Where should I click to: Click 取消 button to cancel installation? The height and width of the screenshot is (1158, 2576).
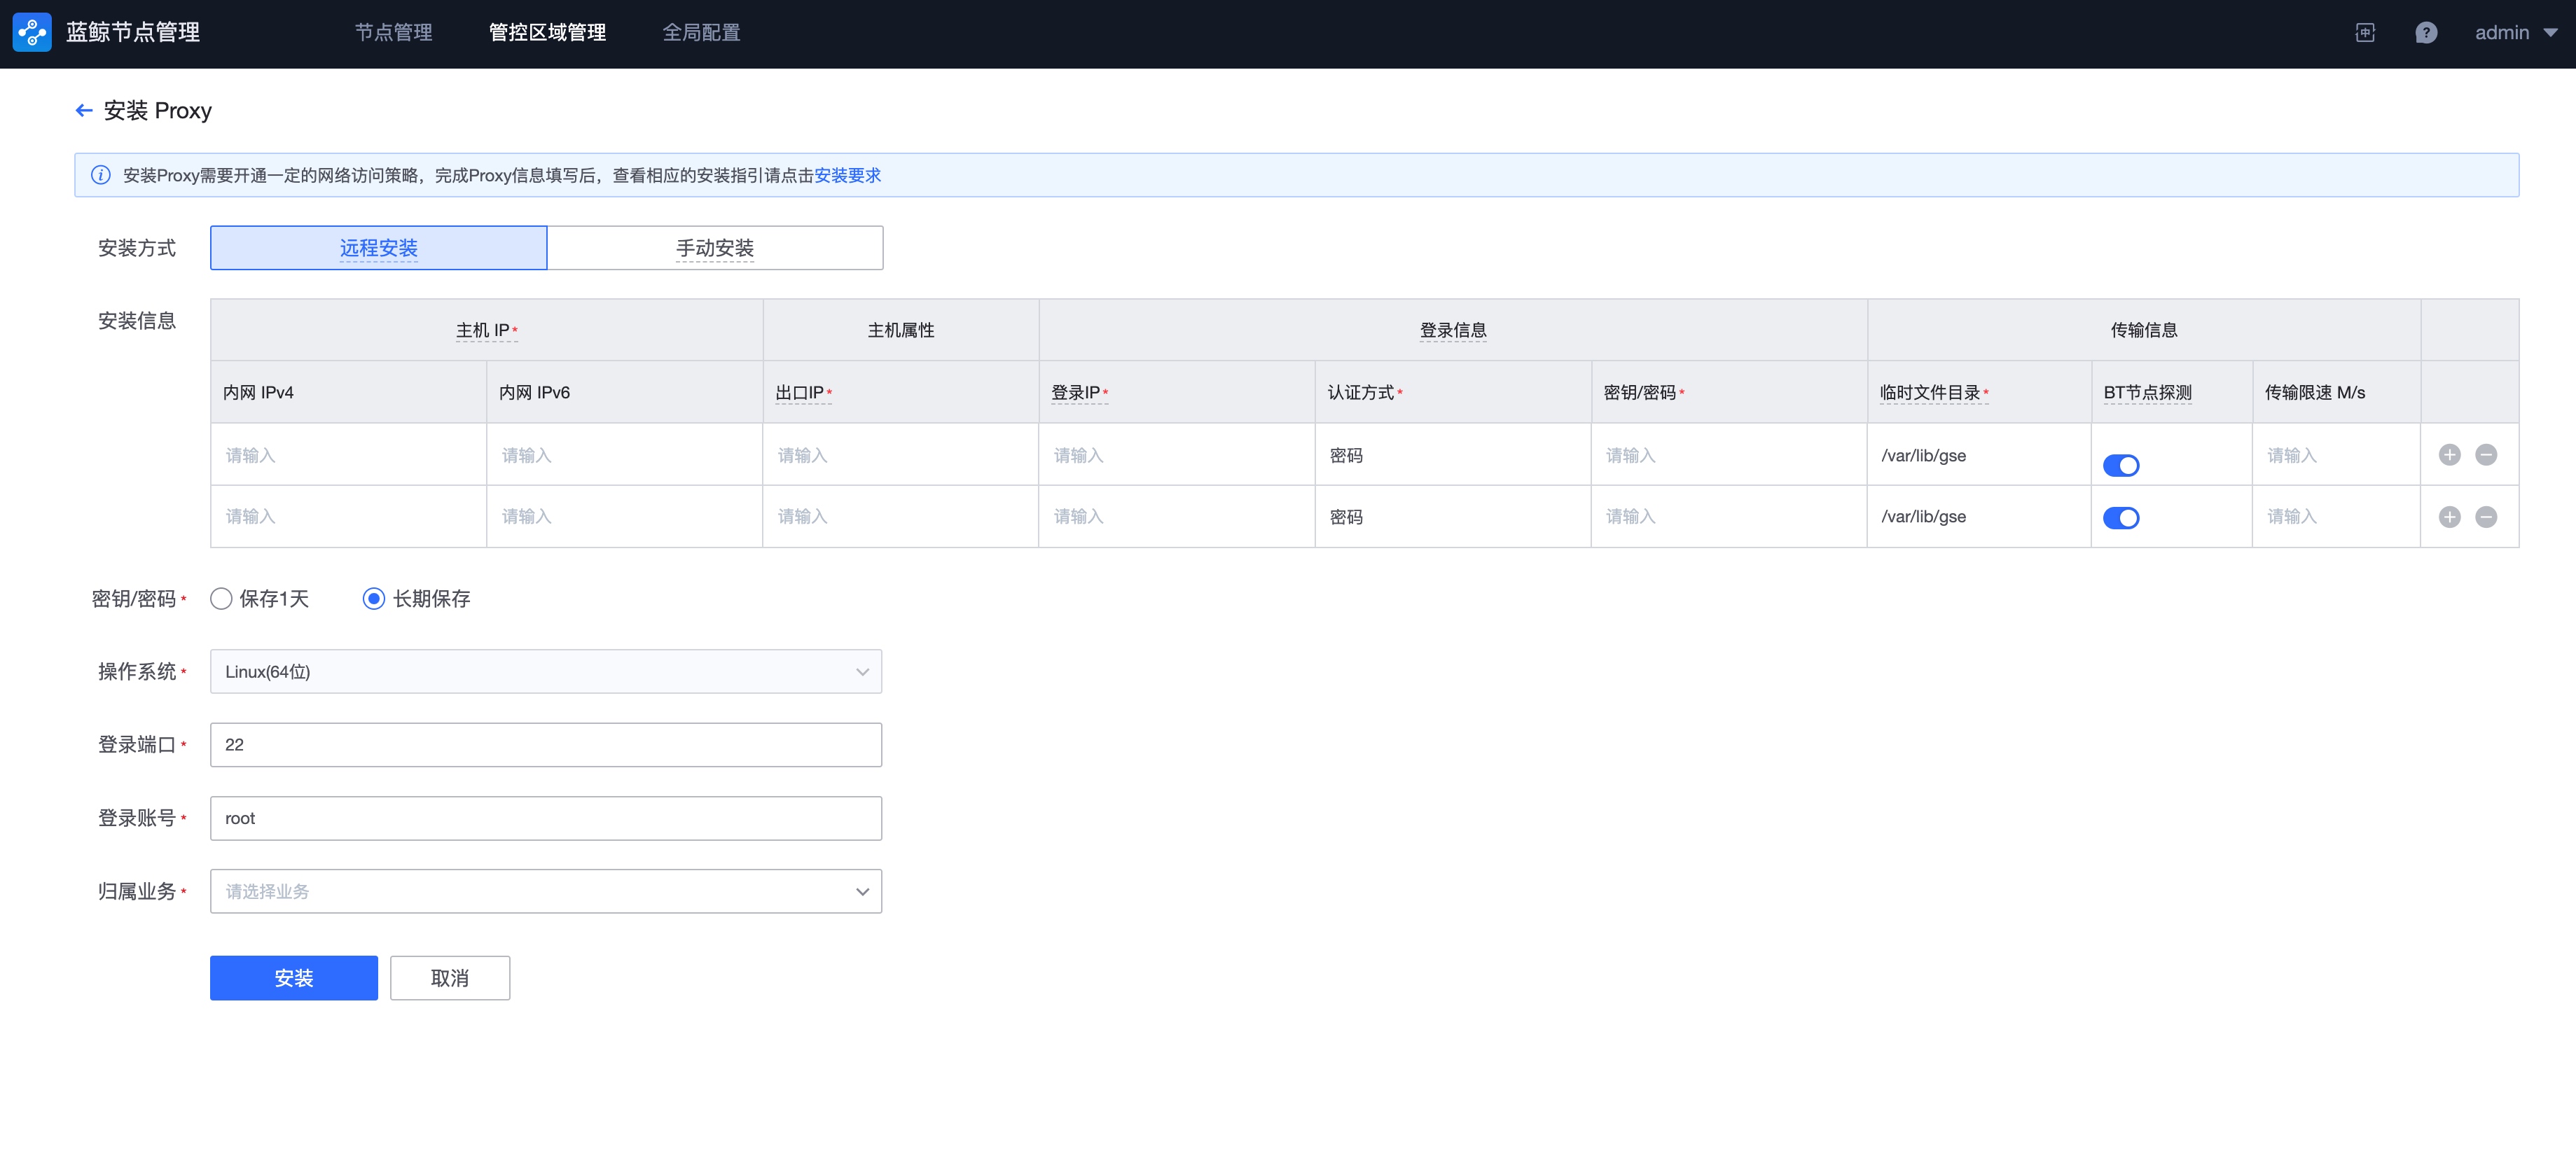point(450,976)
